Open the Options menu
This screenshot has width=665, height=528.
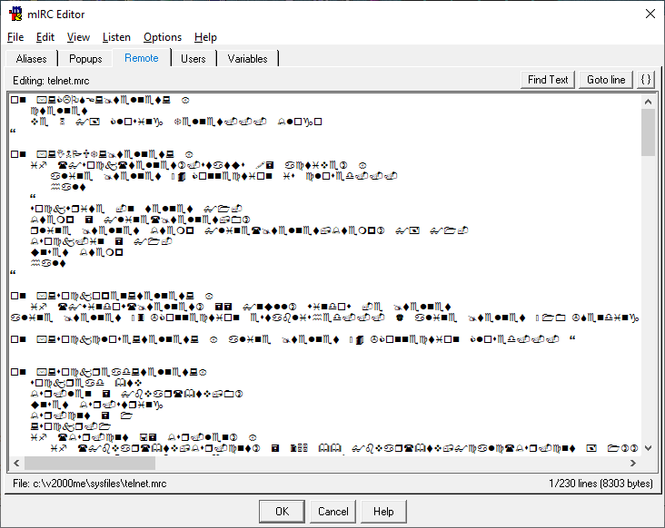[163, 37]
